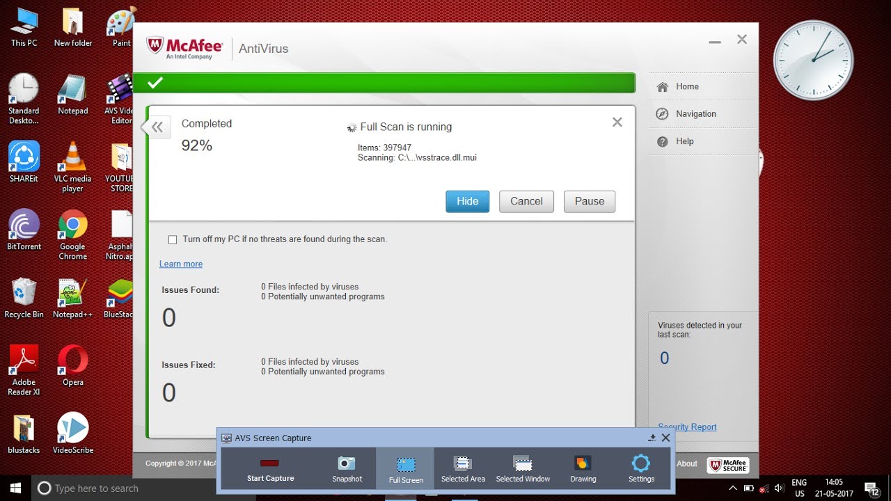Select Standard Desktop clock shortcut icon

24,100
